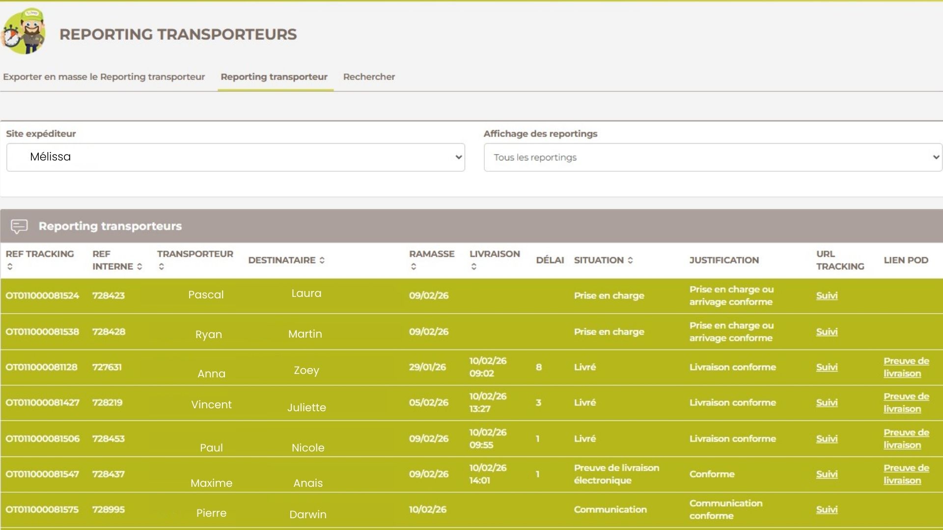Open Suivi link for OT011000081524

[827, 295]
